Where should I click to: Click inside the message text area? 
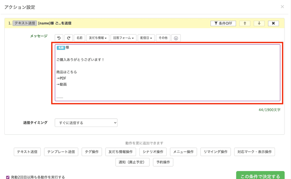coord(168,73)
